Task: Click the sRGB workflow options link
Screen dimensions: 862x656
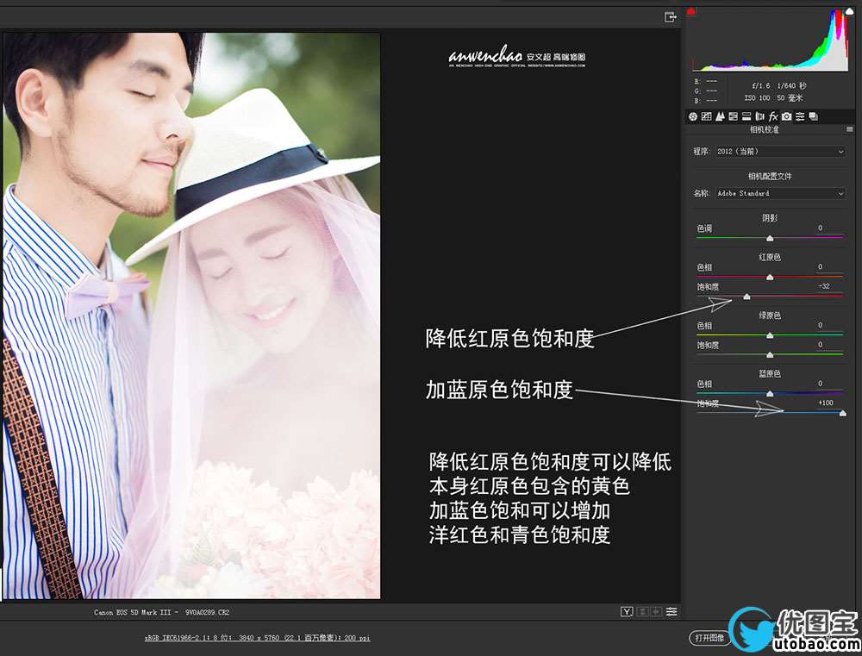Action: pyautogui.click(x=257, y=639)
